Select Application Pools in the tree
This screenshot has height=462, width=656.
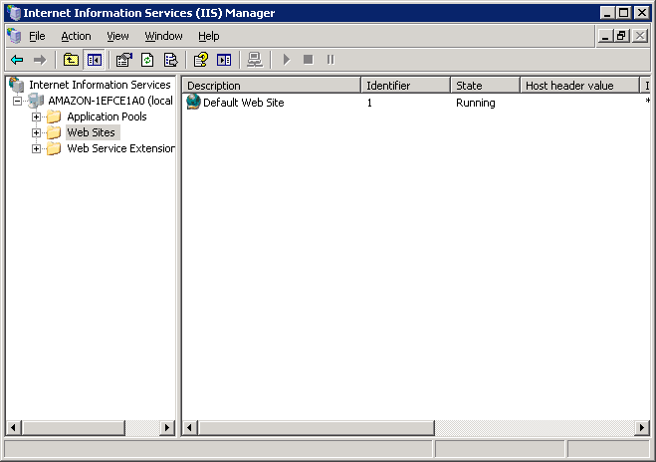(107, 116)
